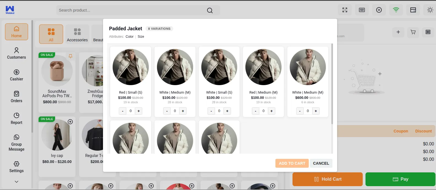The height and width of the screenshot is (190, 436).
Task: Click the Discount link
Action: [x=424, y=131]
